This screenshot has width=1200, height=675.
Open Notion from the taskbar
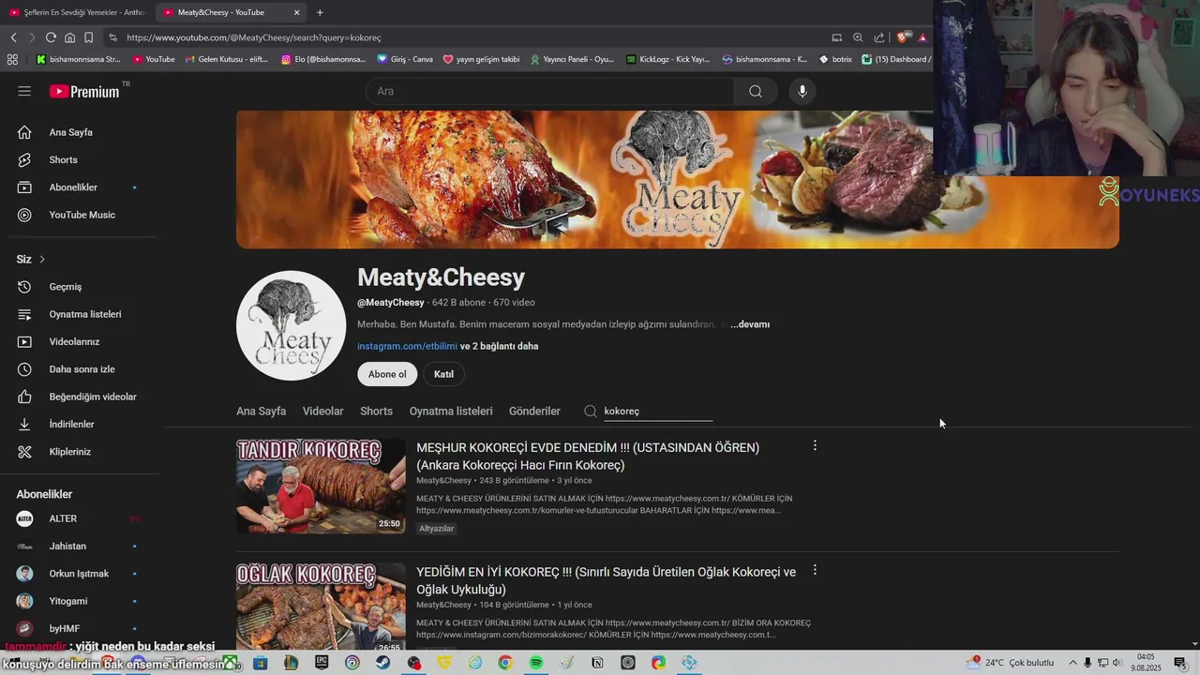(597, 663)
